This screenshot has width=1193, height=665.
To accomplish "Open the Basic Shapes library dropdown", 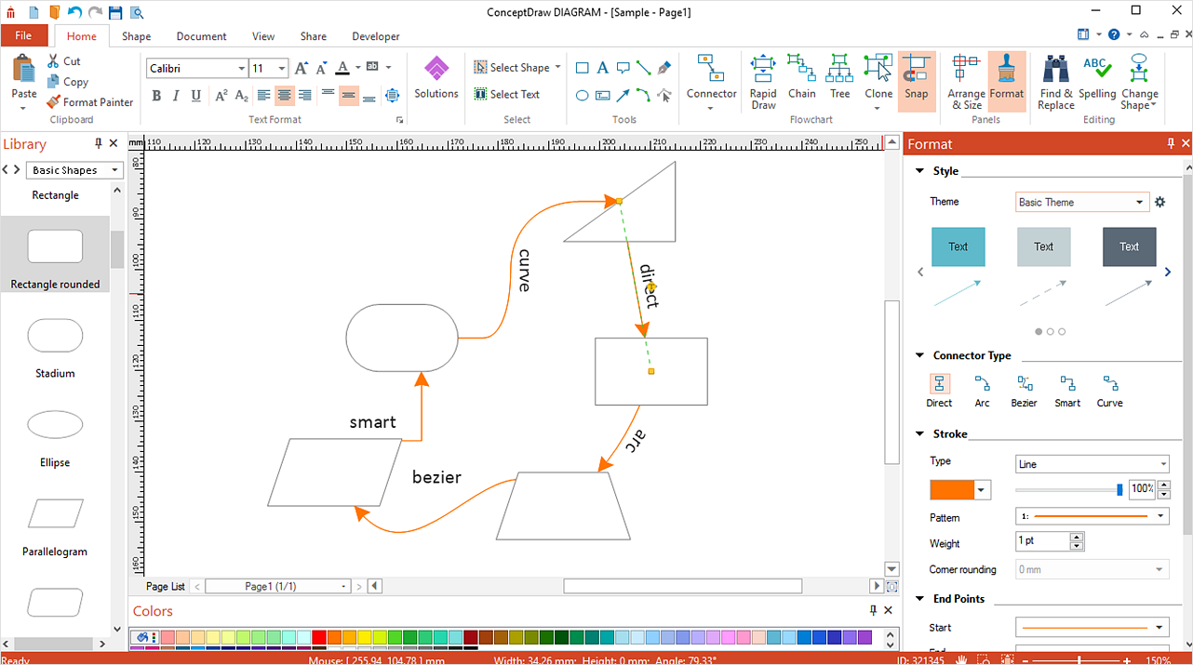I will coord(75,170).
